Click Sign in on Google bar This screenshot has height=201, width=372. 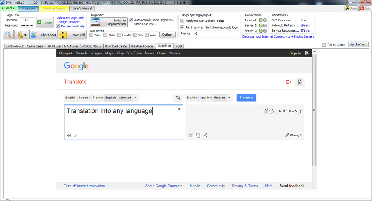[x=295, y=53]
